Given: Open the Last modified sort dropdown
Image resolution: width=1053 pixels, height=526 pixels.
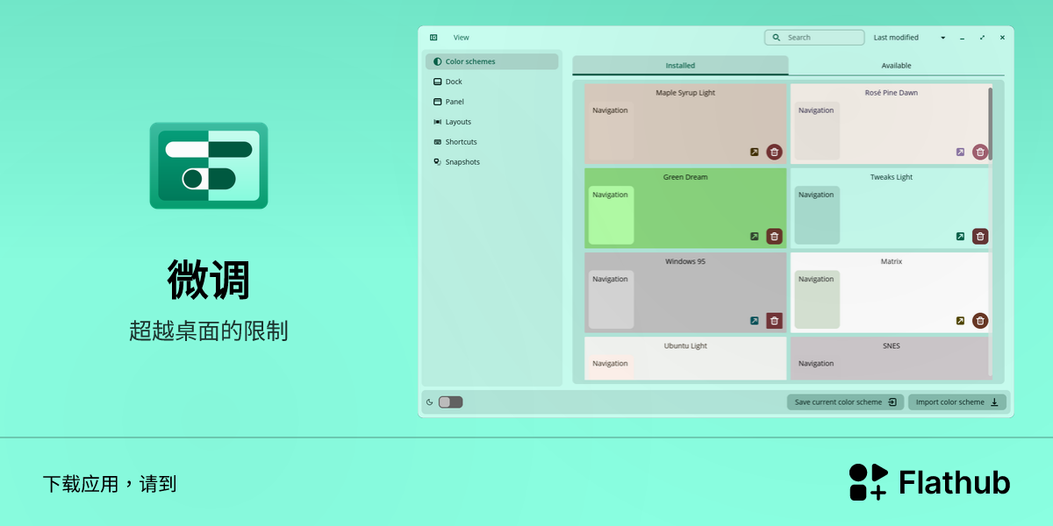Looking at the screenshot, I should [x=909, y=38].
